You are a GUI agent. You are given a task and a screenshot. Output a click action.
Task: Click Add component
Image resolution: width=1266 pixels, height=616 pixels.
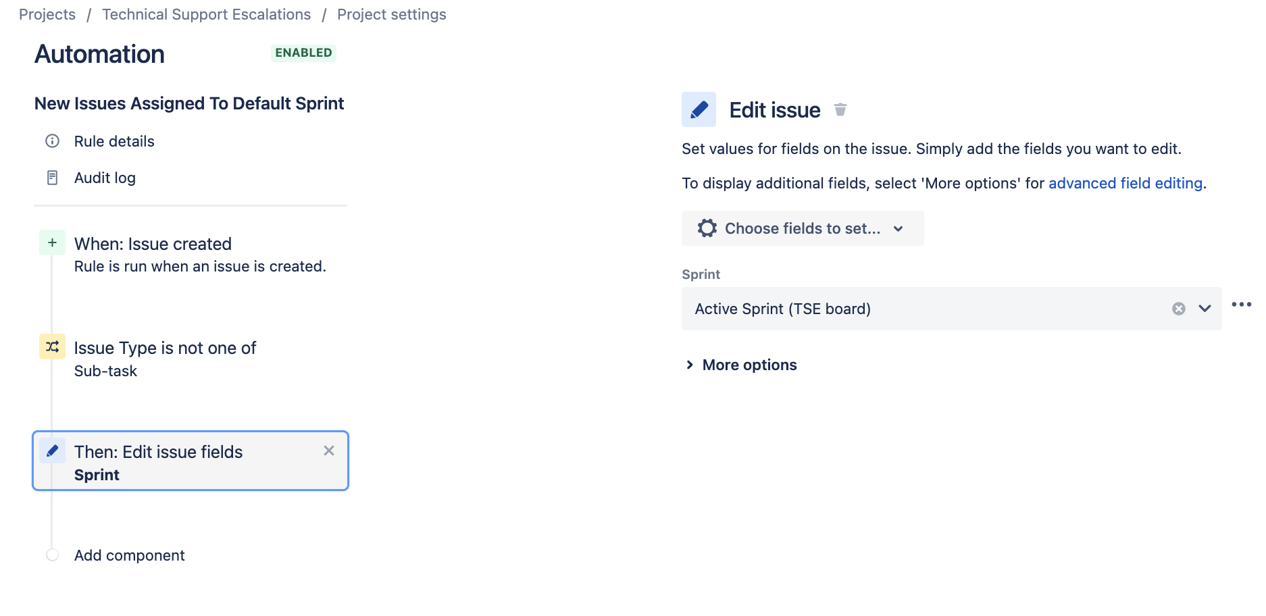pyautogui.click(x=129, y=555)
